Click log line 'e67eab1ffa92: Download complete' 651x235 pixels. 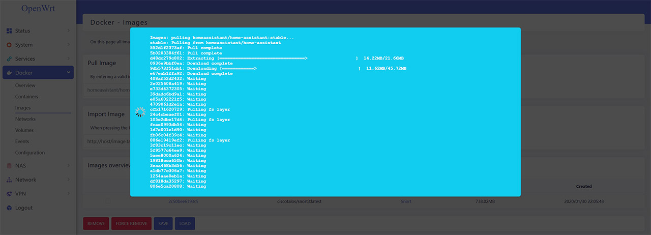(x=191, y=74)
